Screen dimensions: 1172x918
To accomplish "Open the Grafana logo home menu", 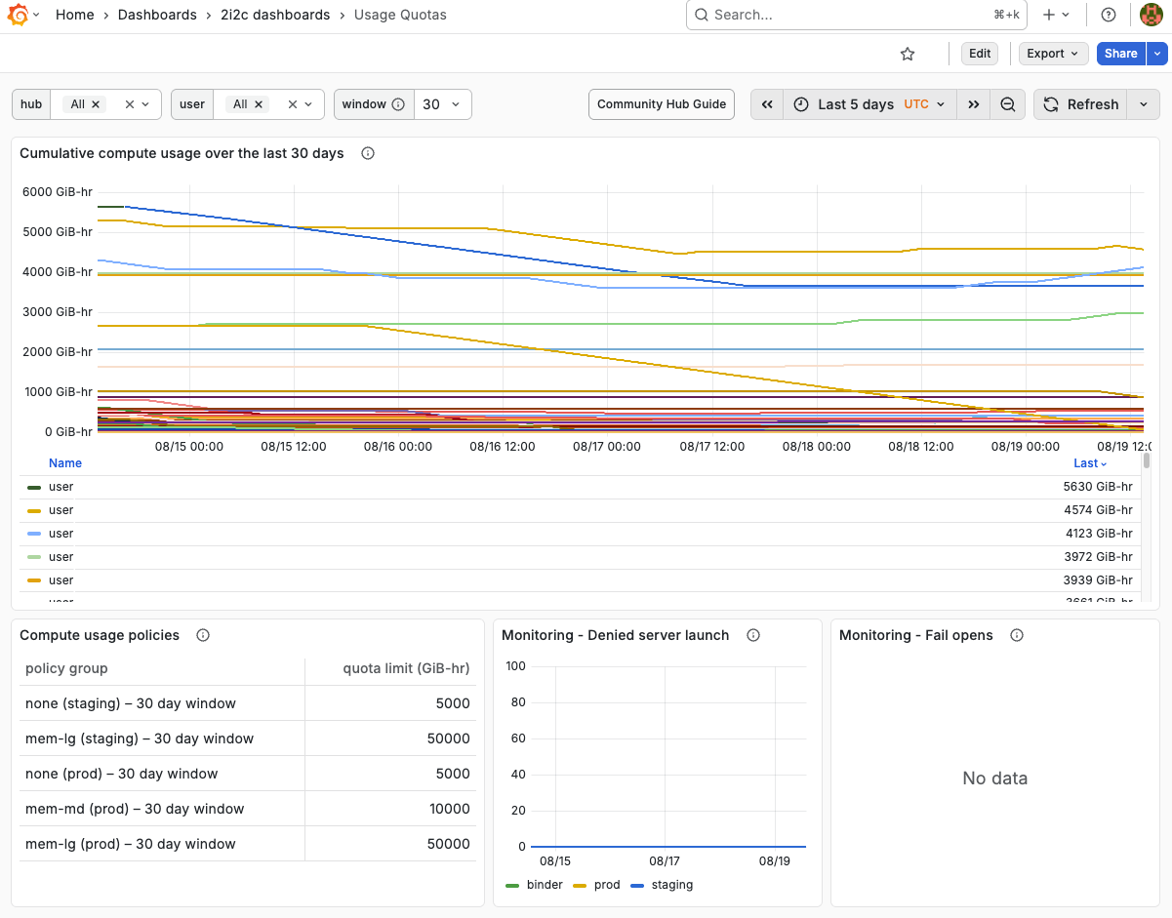I will click(18, 15).
